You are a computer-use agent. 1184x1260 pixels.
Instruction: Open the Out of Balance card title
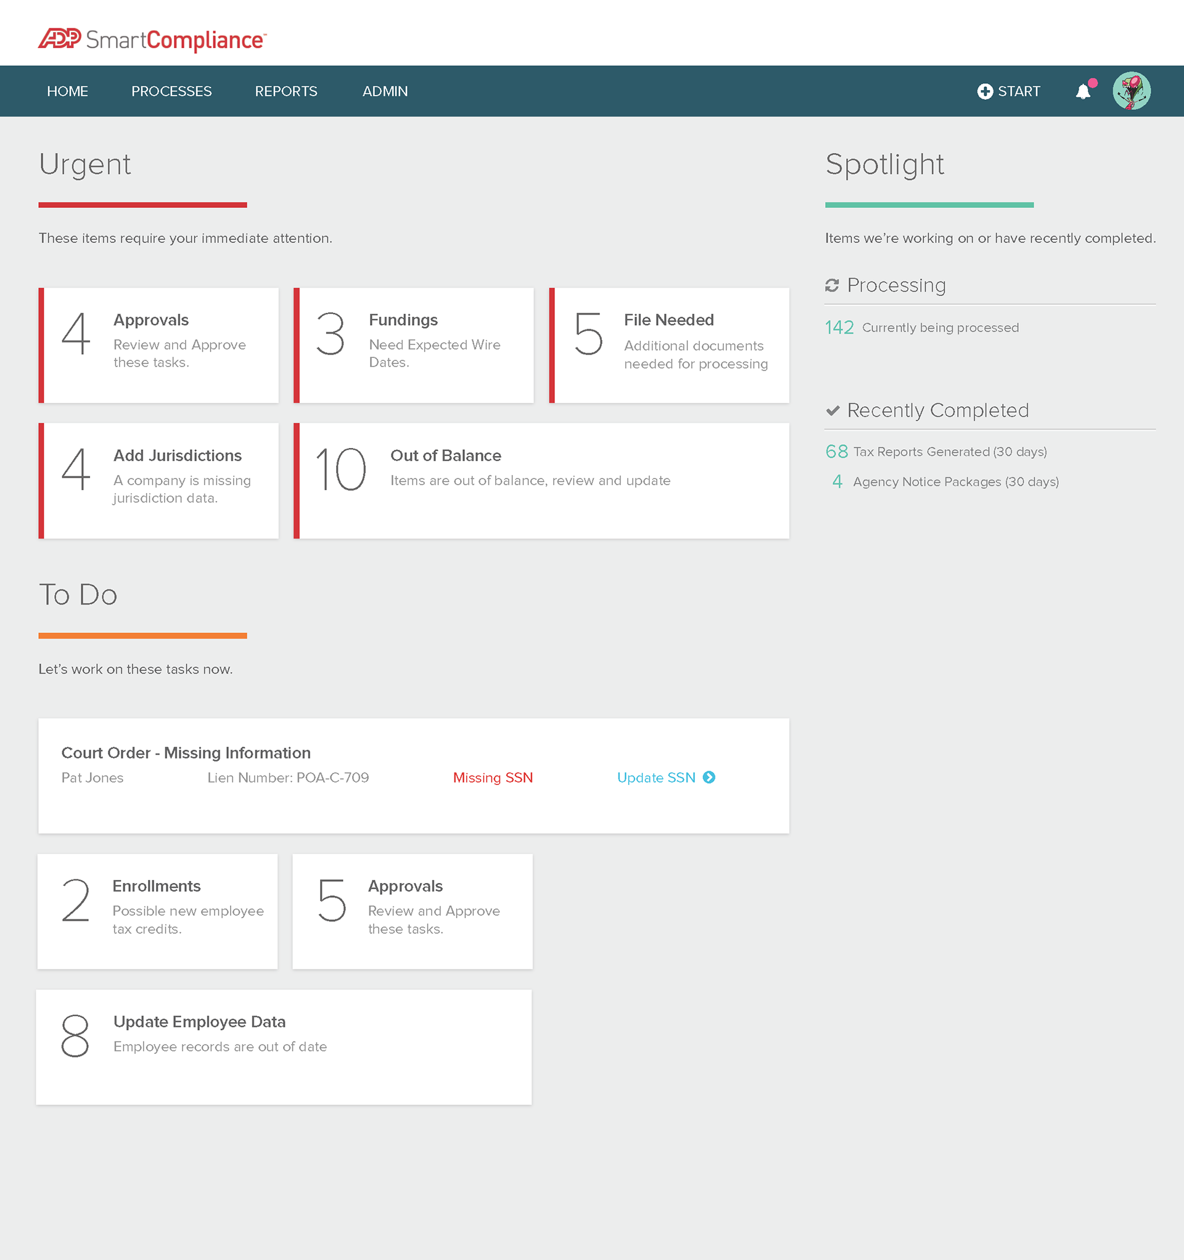pyautogui.click(x=445, y=456)
